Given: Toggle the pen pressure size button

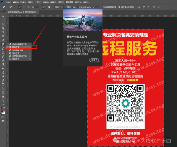Looking at the screenshot, I should [x=43, y=7].
